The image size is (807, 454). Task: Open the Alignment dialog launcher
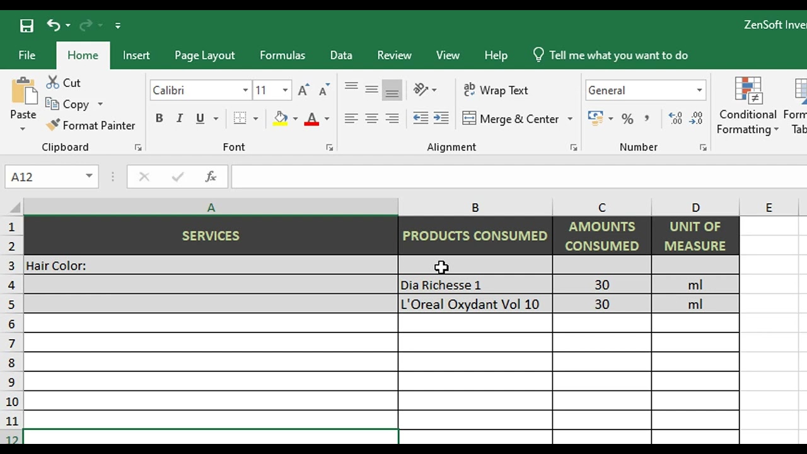[574, 148]
